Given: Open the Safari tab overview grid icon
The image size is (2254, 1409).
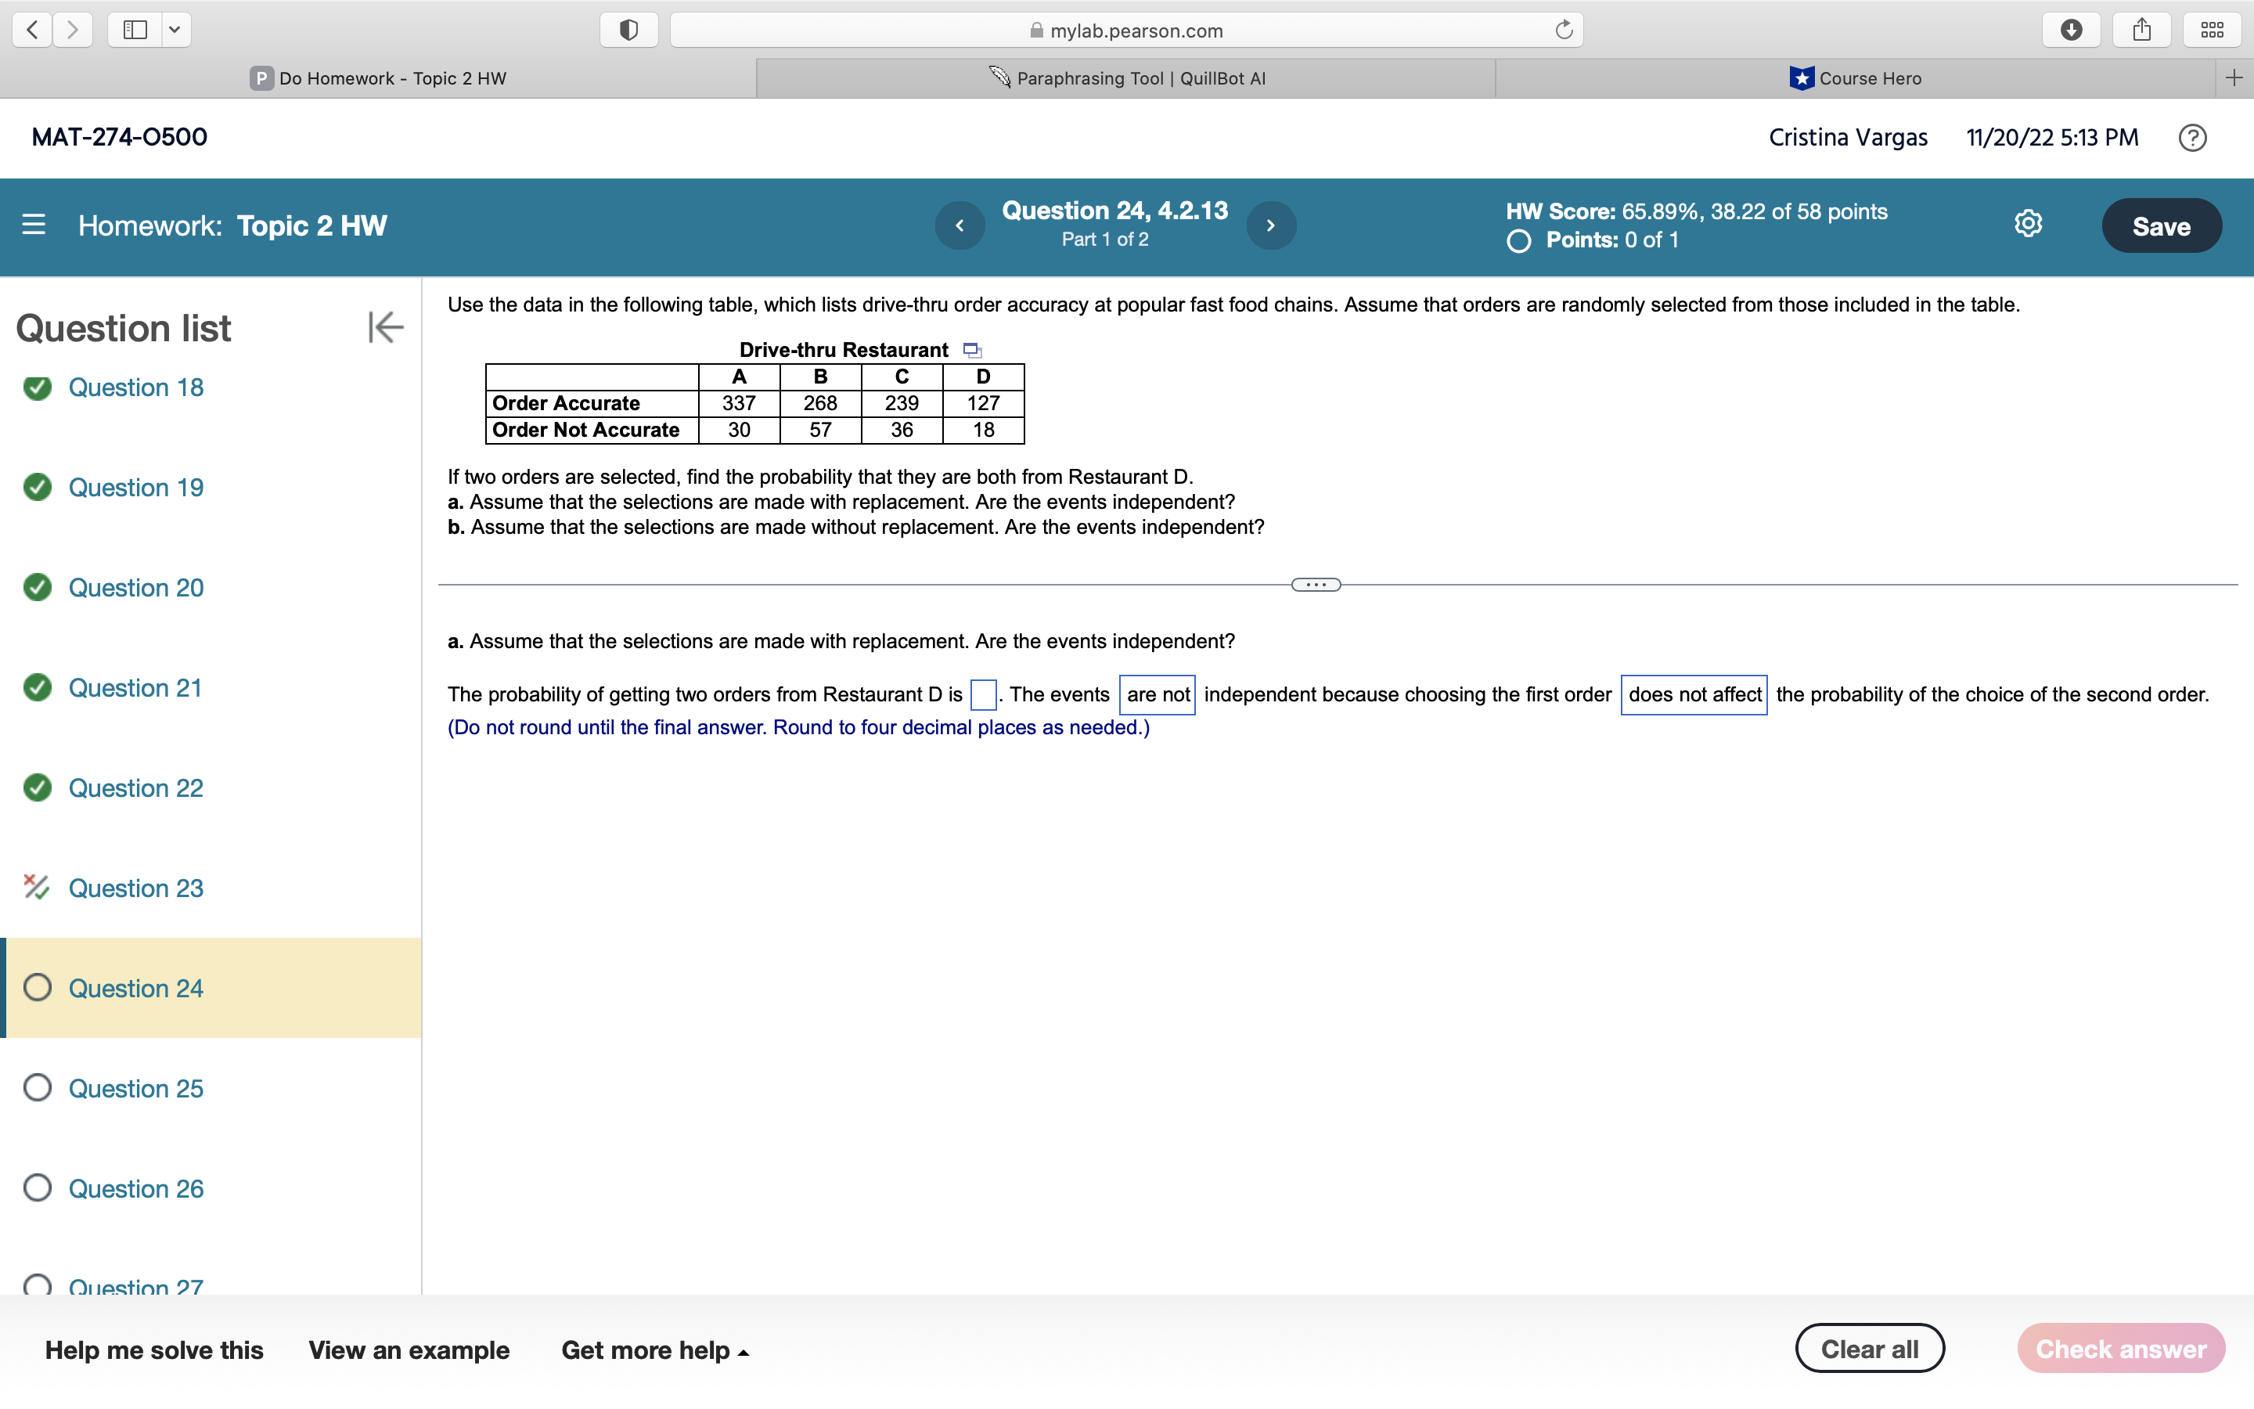Looking at the screenshot, I should click(2211, 29).
